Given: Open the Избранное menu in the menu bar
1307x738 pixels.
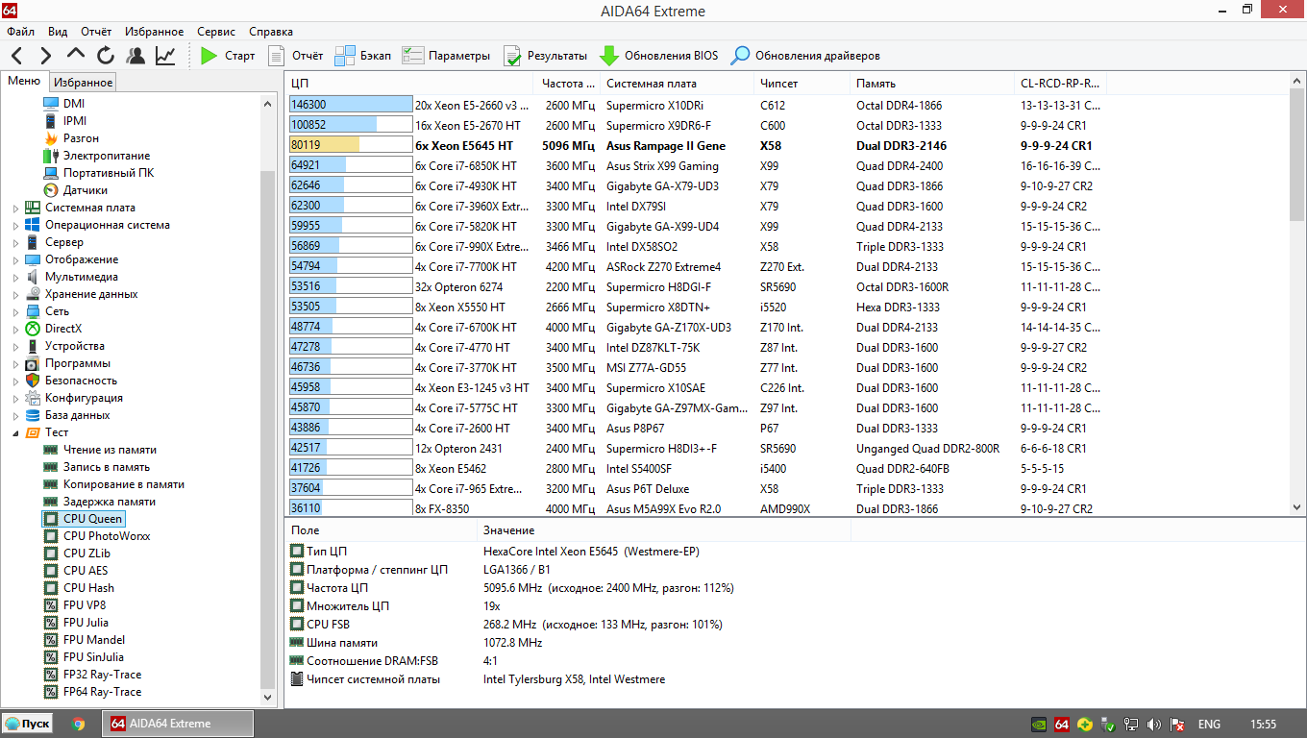Looking at the screenshot, I should click(x=154, y=32).
